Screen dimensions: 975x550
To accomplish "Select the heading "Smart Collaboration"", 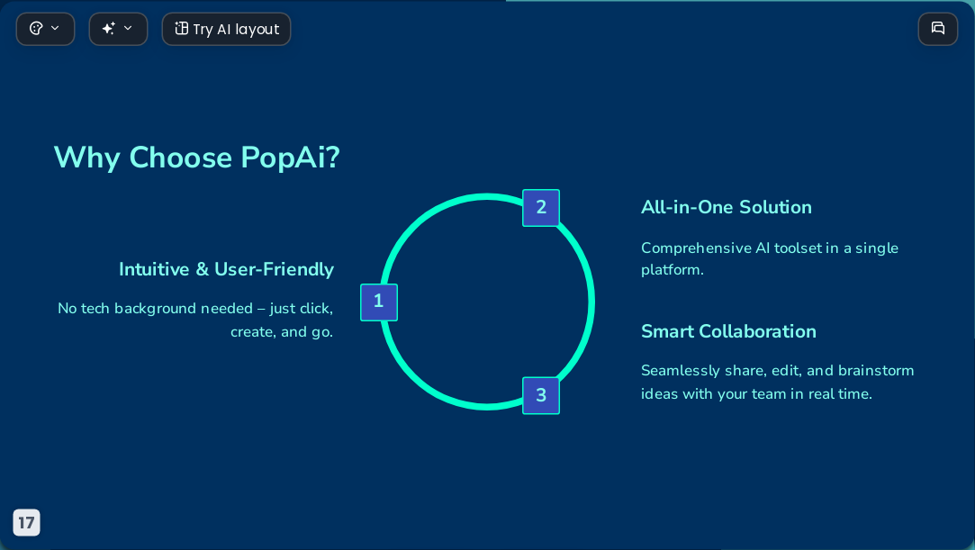I will point(728,331).
